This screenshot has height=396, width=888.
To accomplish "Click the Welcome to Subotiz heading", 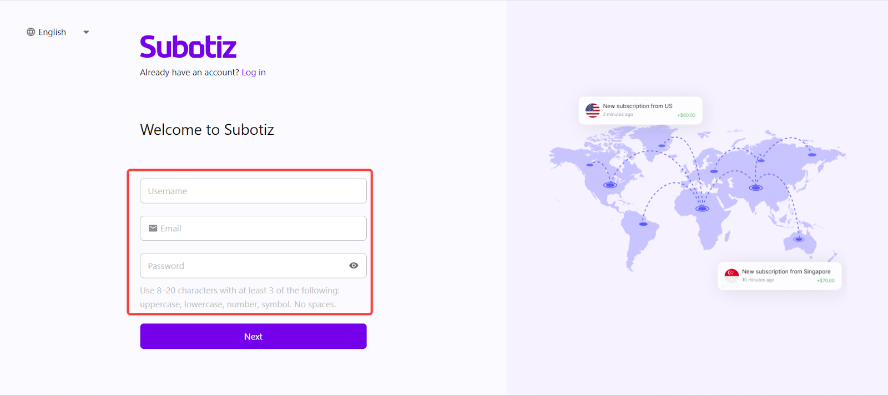I will [207, 130].
